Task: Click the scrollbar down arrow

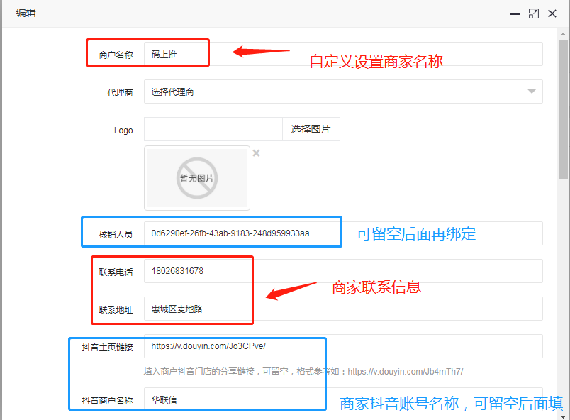Action: (x=563, y=416)
